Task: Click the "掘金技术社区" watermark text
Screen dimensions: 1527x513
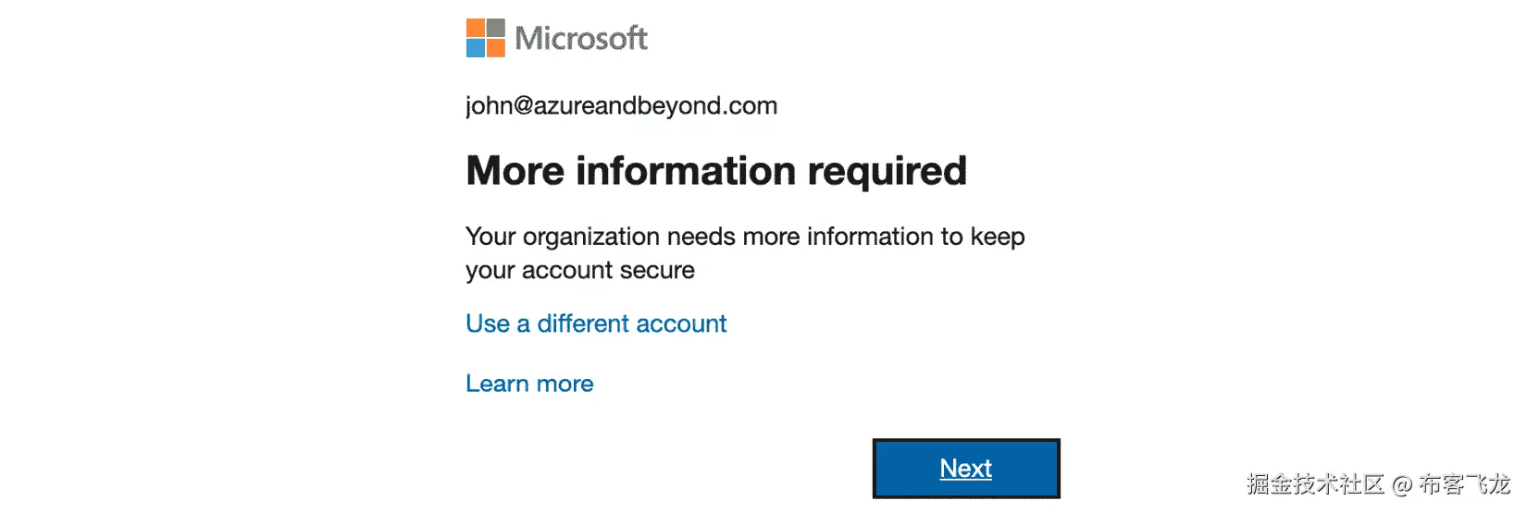Action: click(x=1314, y=484)
